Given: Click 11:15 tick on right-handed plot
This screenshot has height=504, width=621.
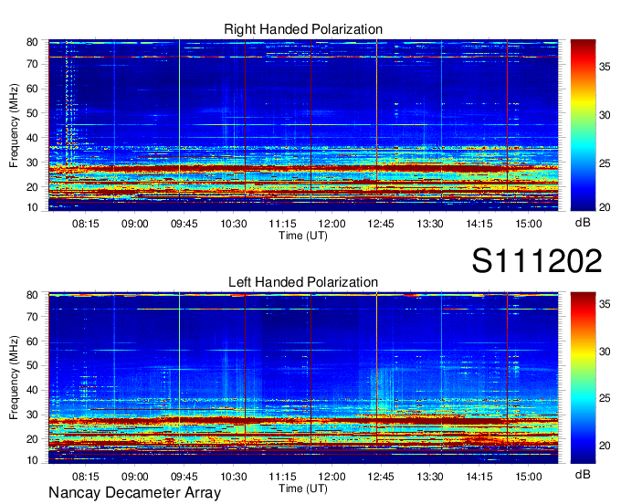Looking at the screenshot, I should 282,224.
